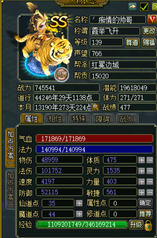Click the magnifier icon beside 本月
Viewport: 157px width, 238px height.
click(95, 107)
